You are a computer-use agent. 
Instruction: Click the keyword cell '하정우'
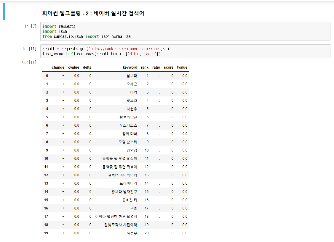click(132, 233)
